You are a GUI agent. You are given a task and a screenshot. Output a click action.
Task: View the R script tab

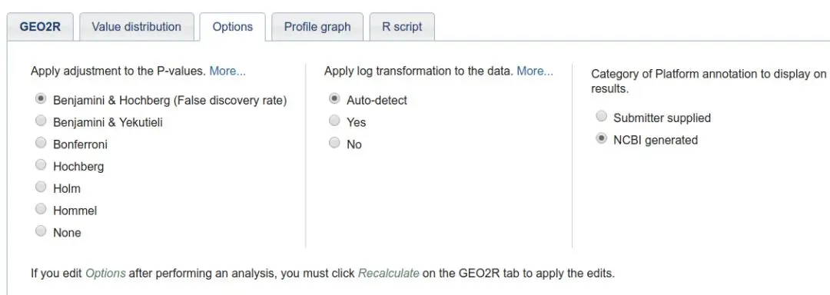402,26
